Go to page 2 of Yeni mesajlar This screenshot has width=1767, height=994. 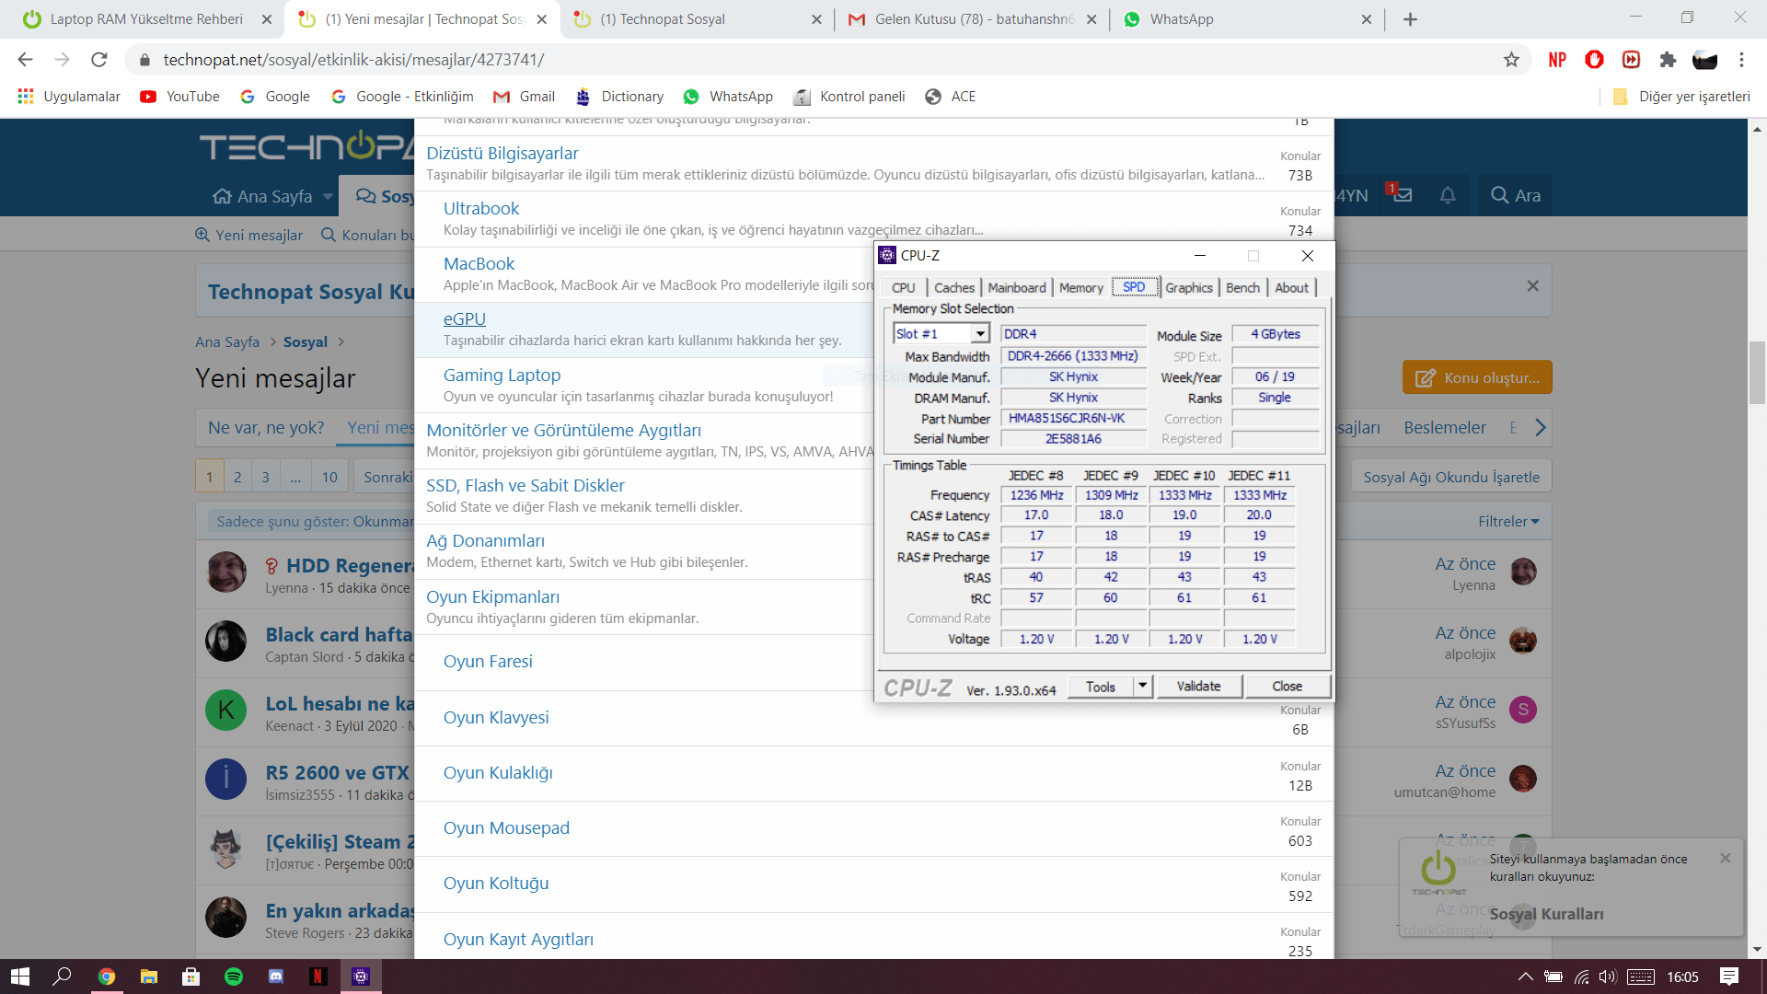tap(237, 477)
